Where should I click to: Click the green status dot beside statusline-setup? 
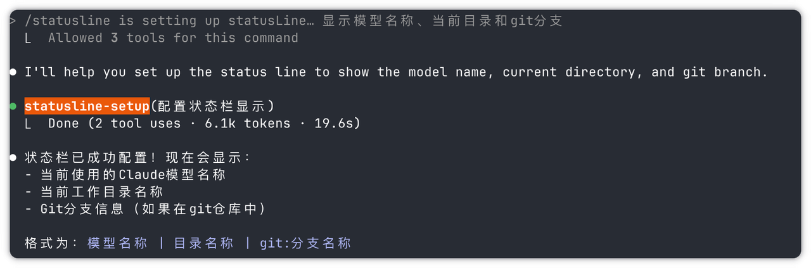click(13, 106)
